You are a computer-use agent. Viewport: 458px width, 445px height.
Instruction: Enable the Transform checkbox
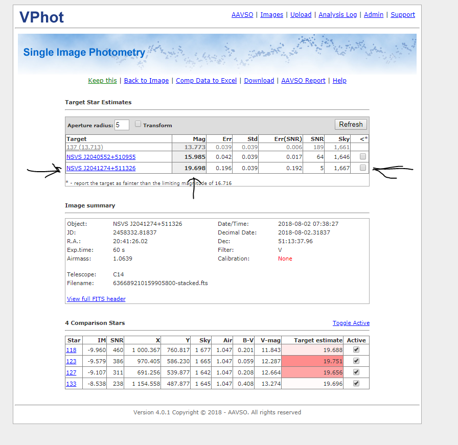pos(138,124)
